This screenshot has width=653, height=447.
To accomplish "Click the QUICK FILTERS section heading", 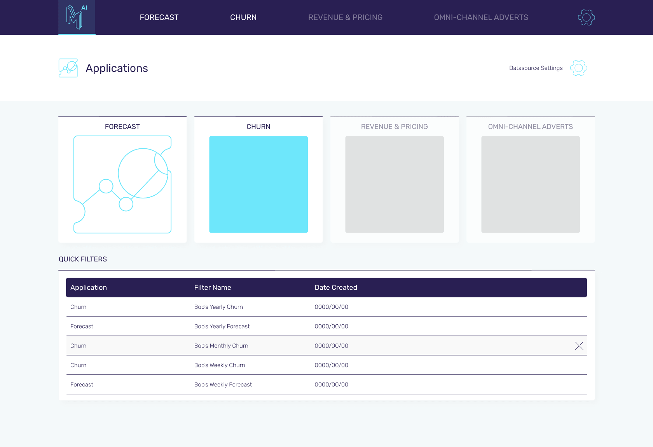I will click(83, 259).
